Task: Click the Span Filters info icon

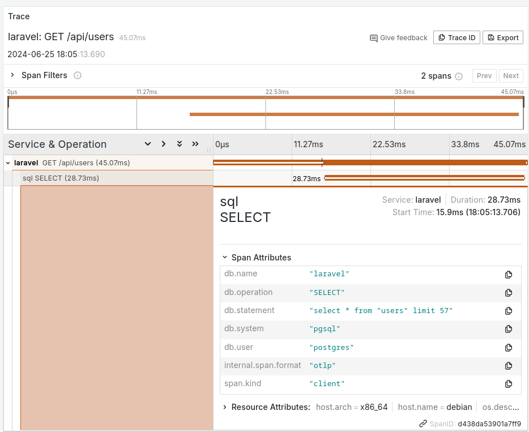Action: pos(78,75)
